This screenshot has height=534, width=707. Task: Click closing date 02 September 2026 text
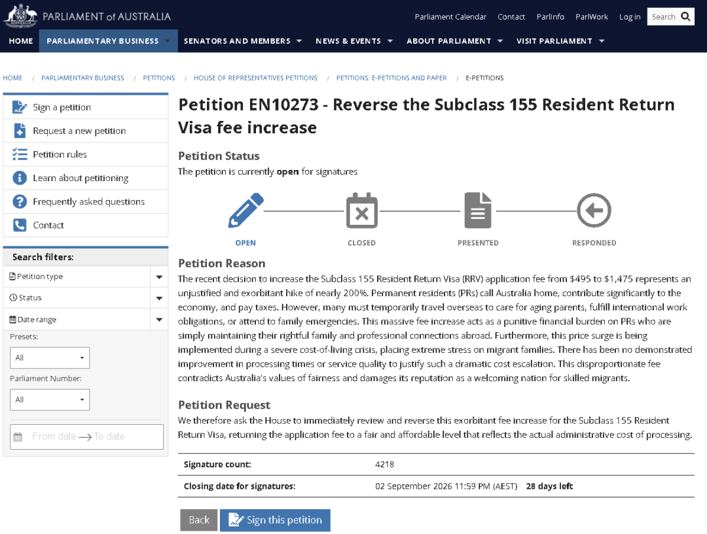pyautogui.click(x=446, y=486)
